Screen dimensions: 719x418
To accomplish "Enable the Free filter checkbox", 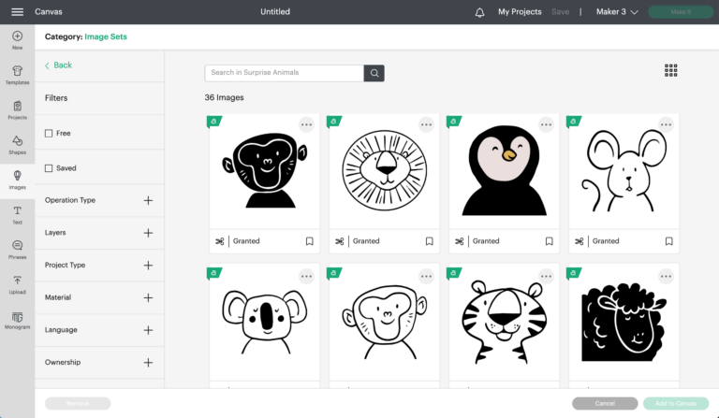I will point(50,134).
